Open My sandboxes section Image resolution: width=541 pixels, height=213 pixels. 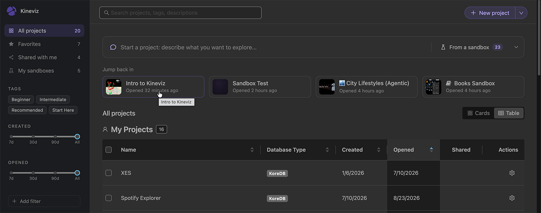tap(44, 70)
